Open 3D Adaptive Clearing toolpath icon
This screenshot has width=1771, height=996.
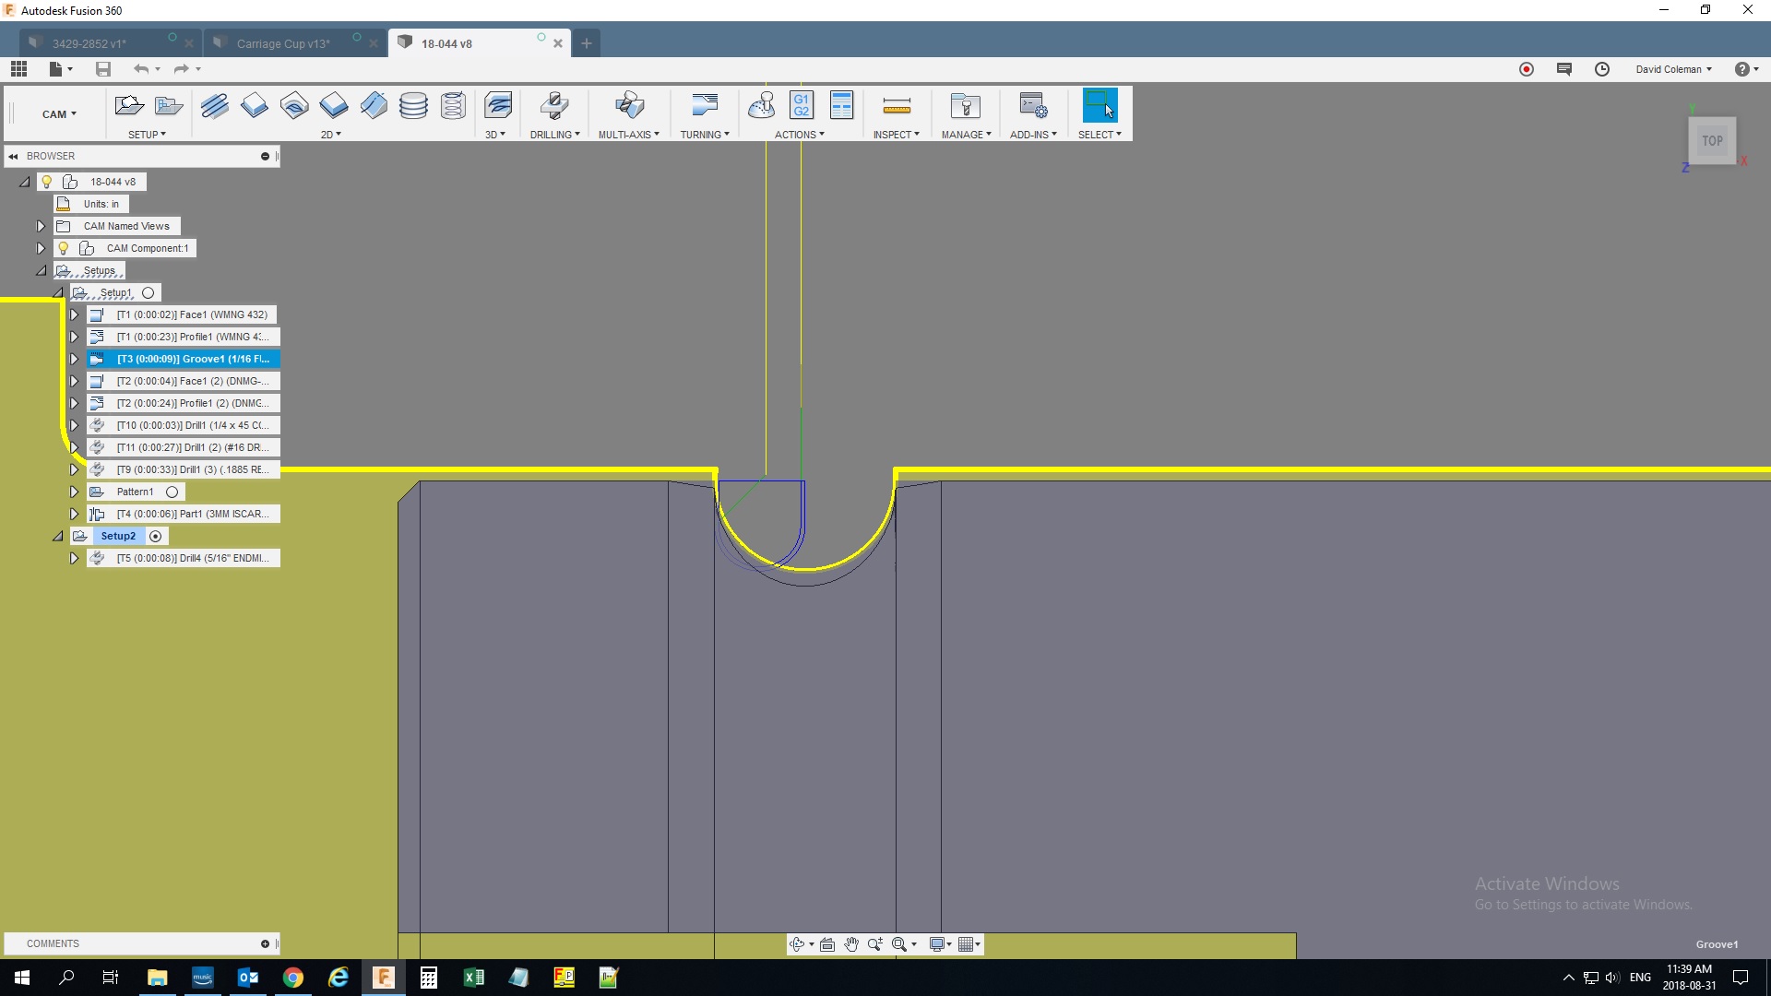click(x=498, y=106)
